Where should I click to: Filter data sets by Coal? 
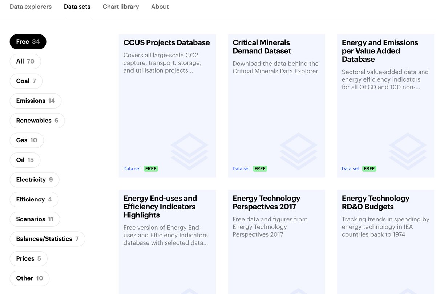26,81
